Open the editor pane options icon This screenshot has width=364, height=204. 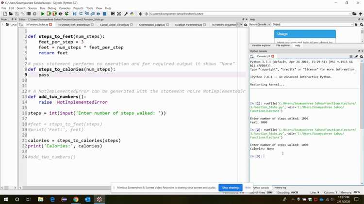coord(246,25)
